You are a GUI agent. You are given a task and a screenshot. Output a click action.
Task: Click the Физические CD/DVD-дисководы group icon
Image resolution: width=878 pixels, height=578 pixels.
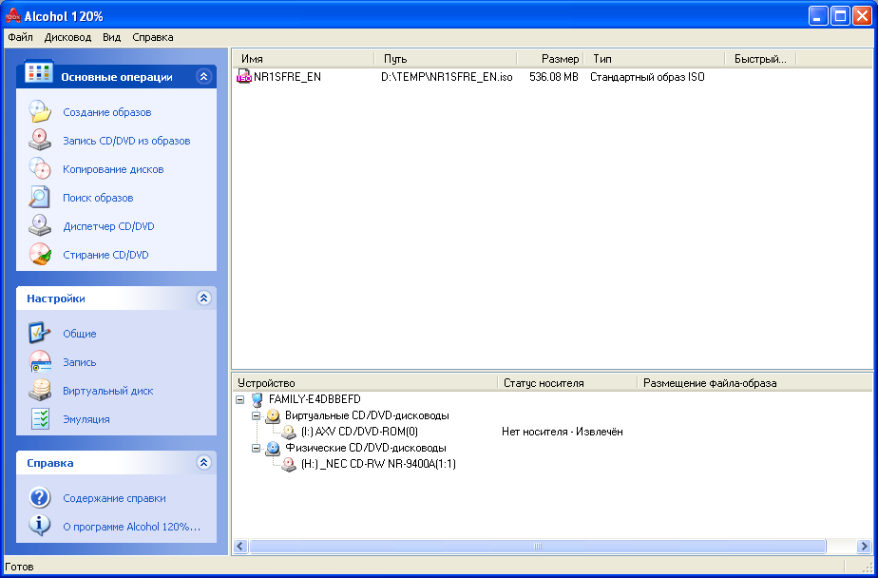click(273, 448)
